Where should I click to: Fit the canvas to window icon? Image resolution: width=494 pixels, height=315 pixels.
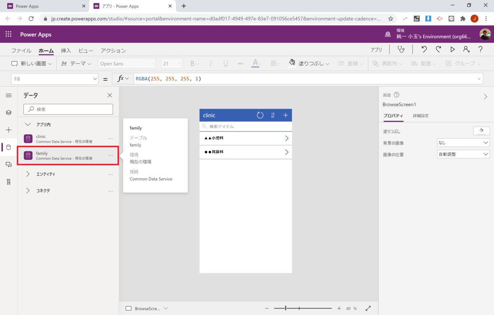pos(368,308)
